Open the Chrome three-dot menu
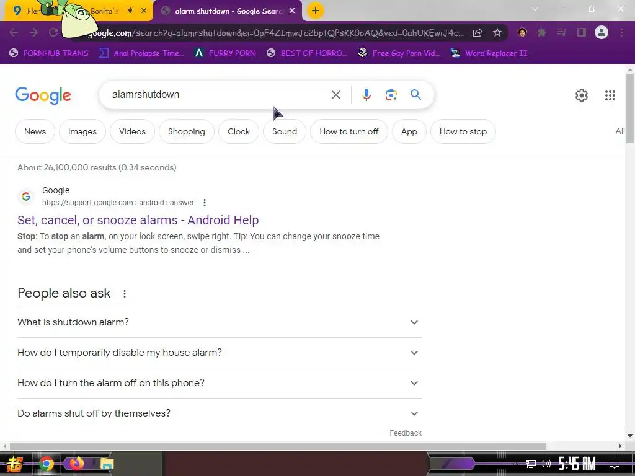Screen dimensions: 635x476 click(x=621, y=32)
